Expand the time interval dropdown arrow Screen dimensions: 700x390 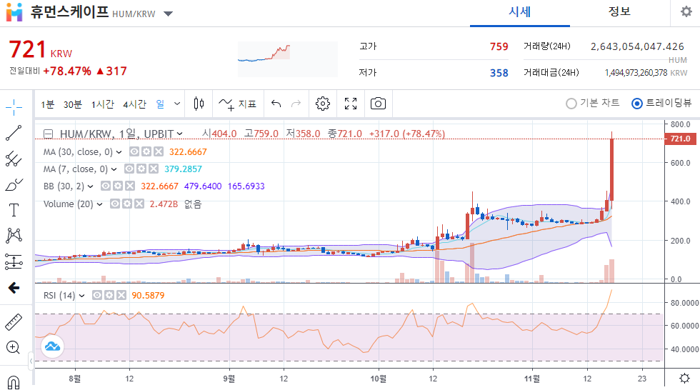177,104
